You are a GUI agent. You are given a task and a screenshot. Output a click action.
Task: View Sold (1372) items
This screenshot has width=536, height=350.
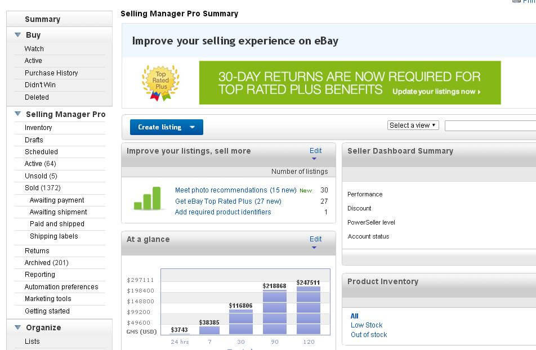(43, 188)
